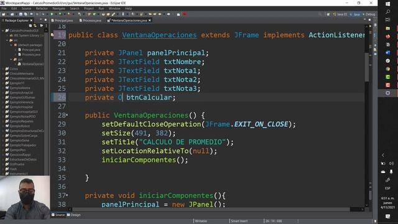Close the Package Explorer view
The width and height of the screenshot is (398, 224).
[32, 21]
